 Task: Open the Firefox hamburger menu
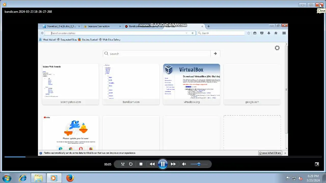click(284, 33)
